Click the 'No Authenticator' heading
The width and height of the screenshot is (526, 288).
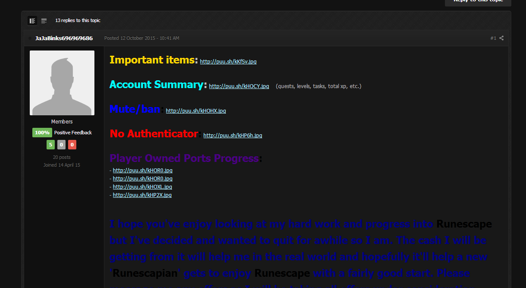click(x=154, y=134)
